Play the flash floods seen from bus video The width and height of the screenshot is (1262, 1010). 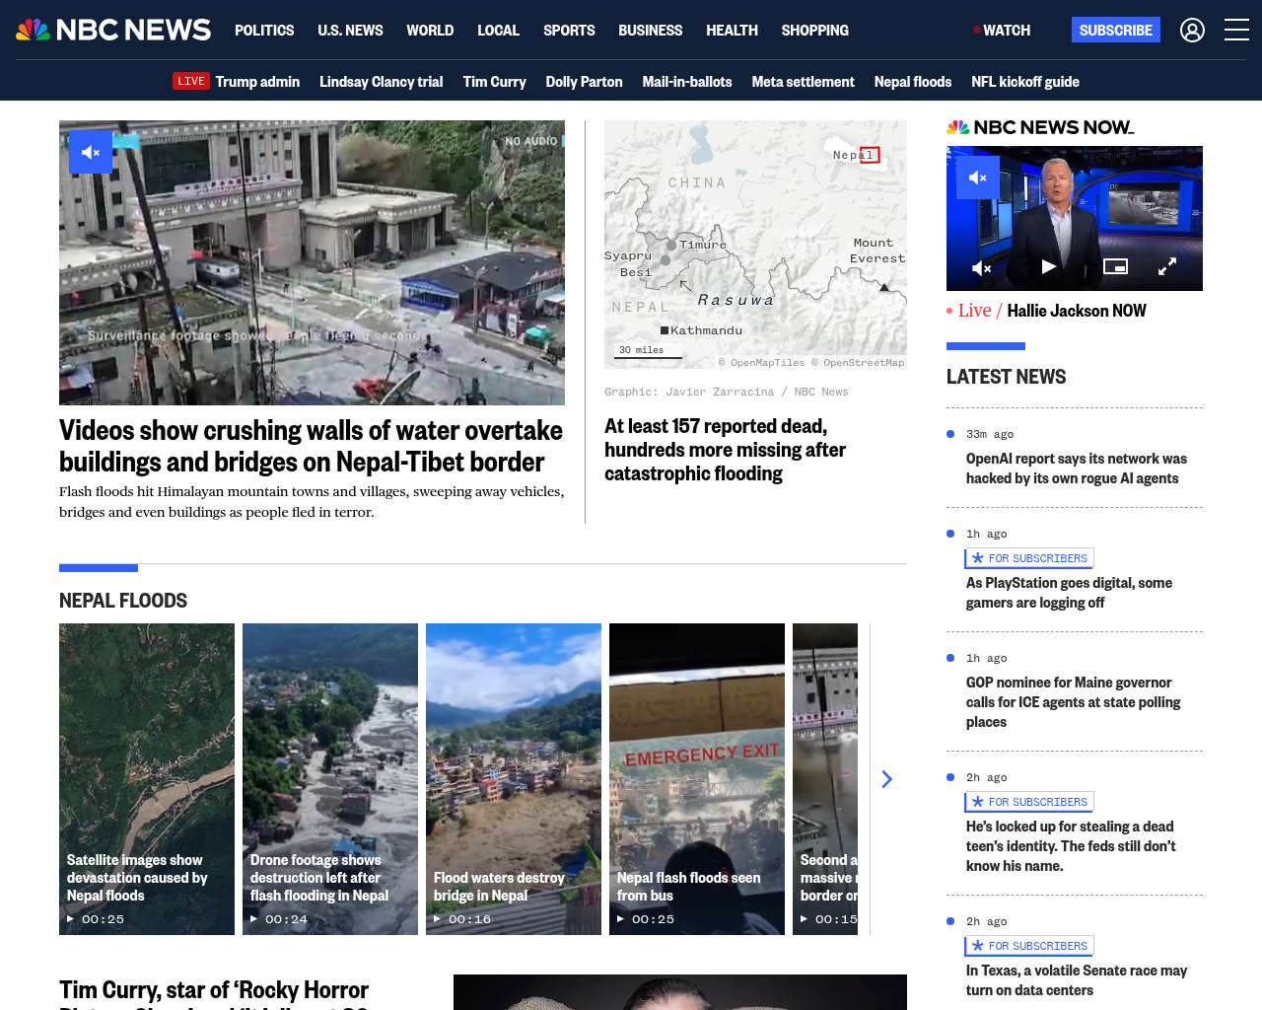[x=697, y=779]
